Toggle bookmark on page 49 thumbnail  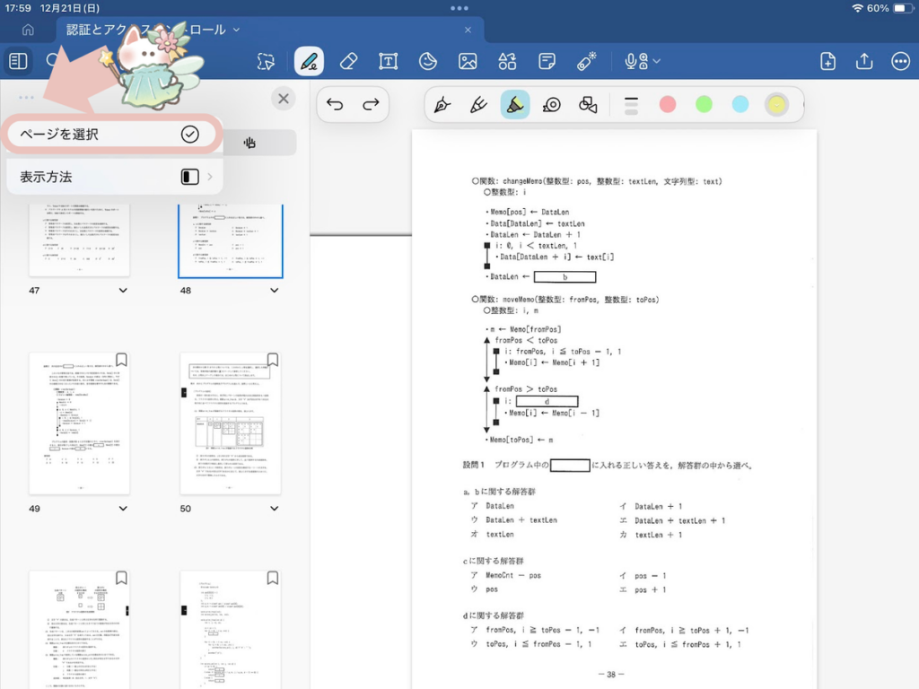pos(121,360)
